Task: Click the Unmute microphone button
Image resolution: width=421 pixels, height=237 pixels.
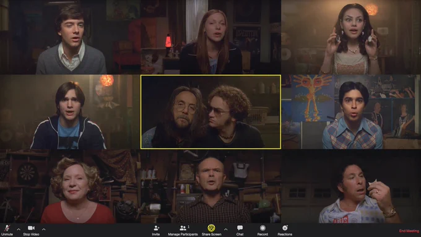Action: [x=7, y=230]
